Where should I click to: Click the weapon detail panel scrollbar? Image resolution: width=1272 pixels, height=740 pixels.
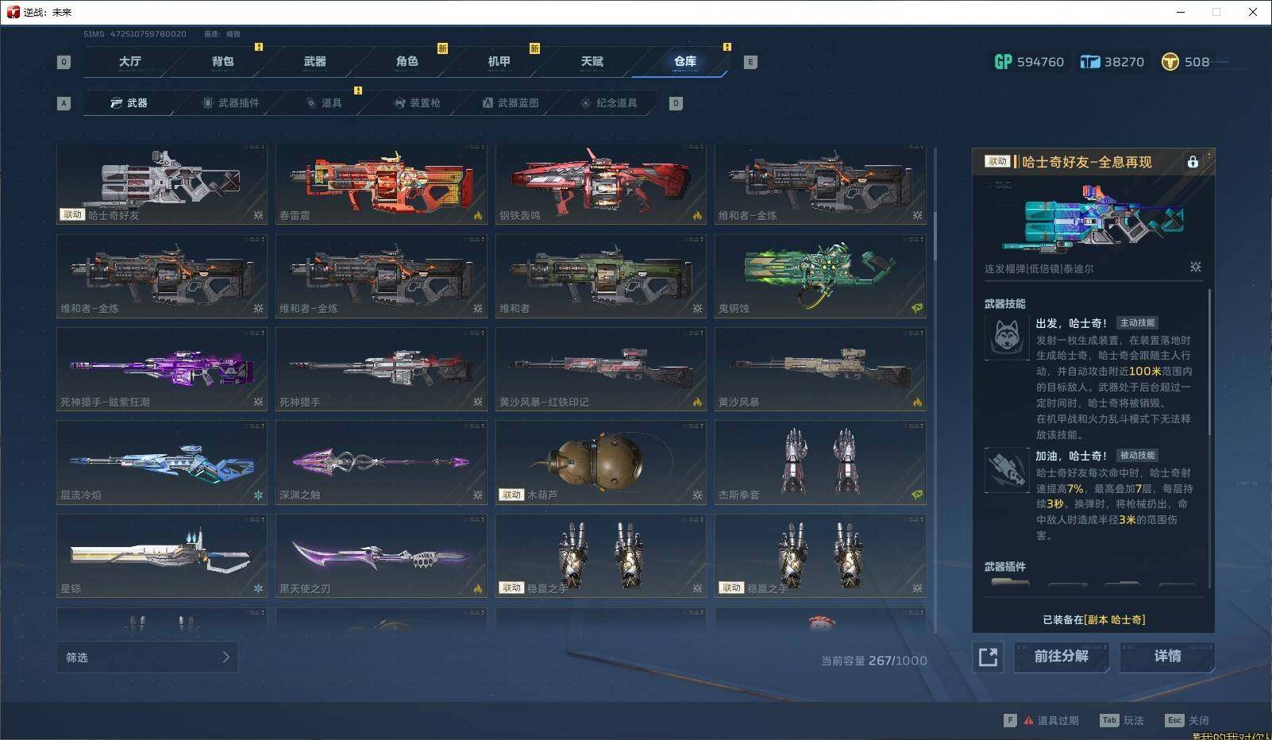(x=1209, y=361)
